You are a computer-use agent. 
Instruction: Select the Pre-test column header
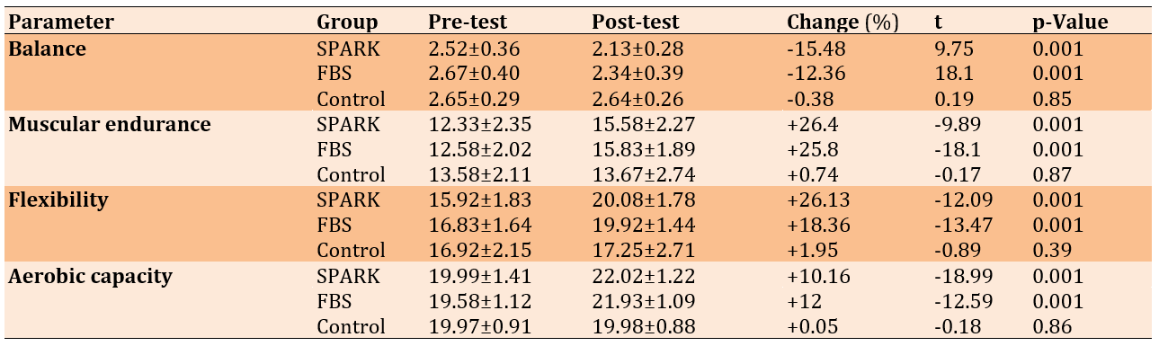(x=468, y=22)
